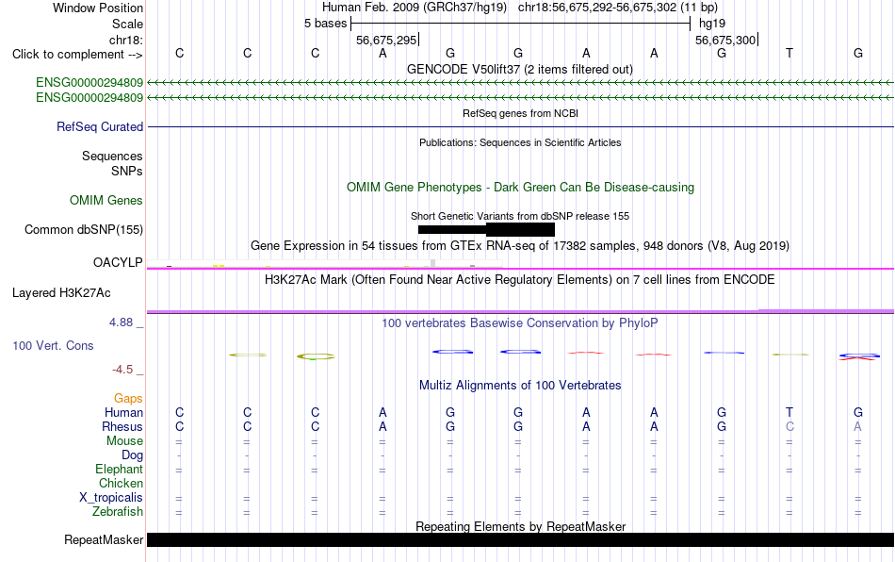The image size is (895, 562).
Task: Select the Mouse species label
Action: 124,441
